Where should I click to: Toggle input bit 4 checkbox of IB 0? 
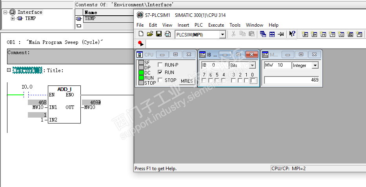tap(224, 80)
